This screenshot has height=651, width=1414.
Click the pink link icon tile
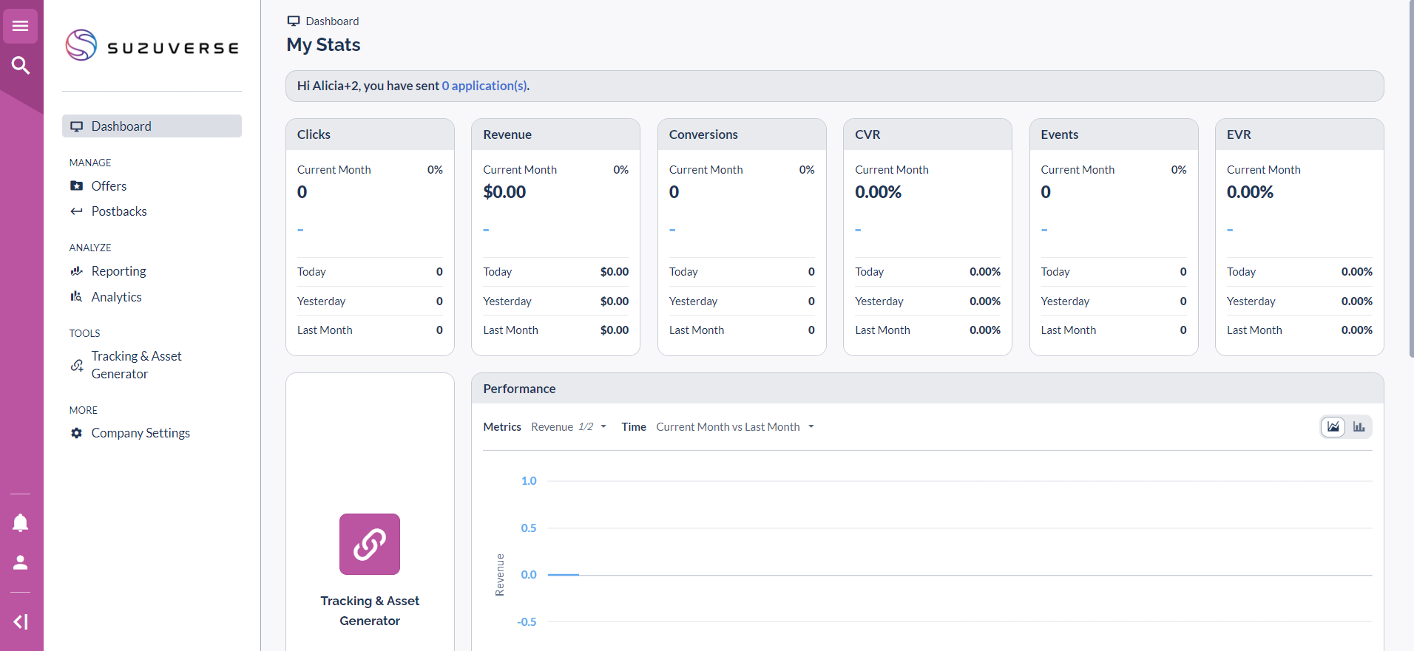click(370, 545)
